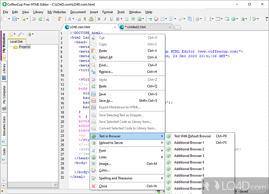269x194 pixels.
Task: Click the Save floppy disk toolbar icon
Action: pos(14,19)
